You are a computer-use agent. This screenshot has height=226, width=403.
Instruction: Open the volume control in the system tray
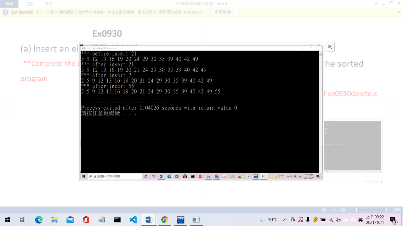[338, 220]
